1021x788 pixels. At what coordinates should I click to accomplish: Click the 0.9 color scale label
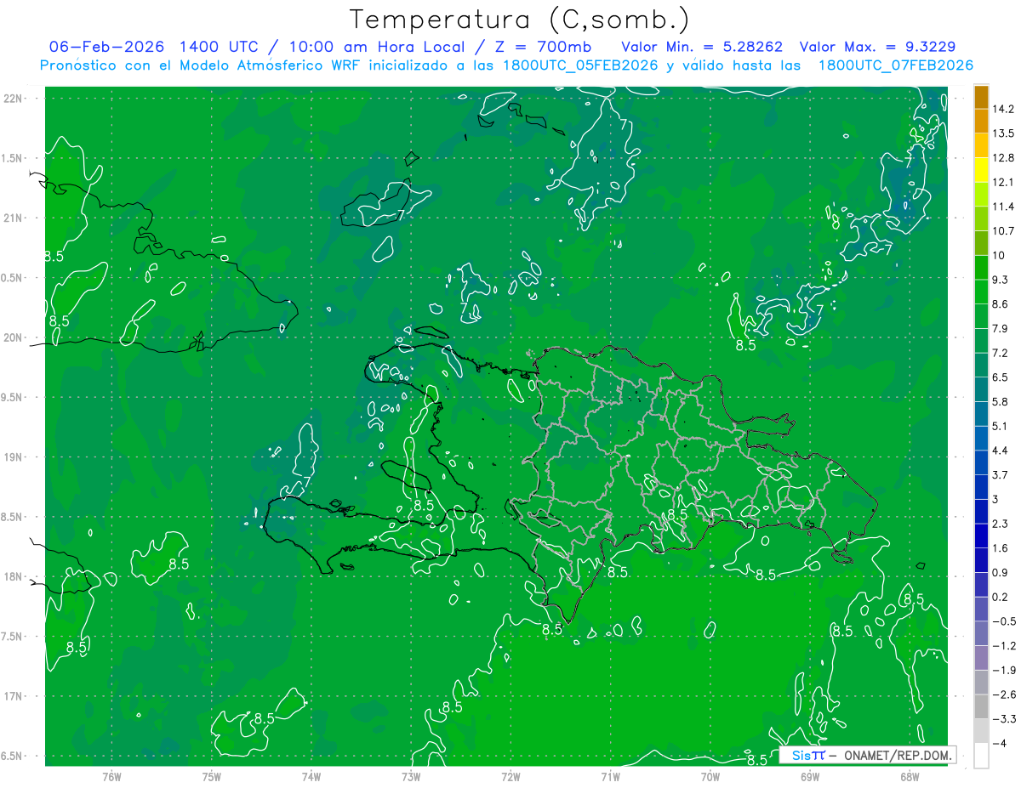click(x=1001, y=572)
